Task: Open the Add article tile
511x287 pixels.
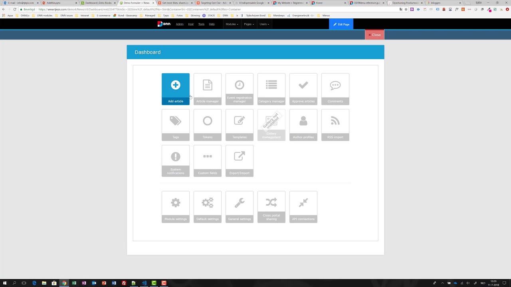Action: tap(176, 89)
